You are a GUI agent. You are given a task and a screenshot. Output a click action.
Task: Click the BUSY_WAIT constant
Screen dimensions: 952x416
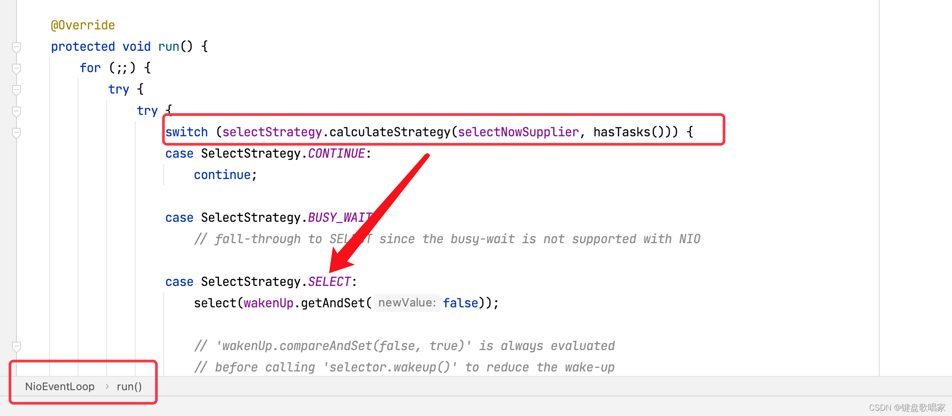(x=340, y=218)
